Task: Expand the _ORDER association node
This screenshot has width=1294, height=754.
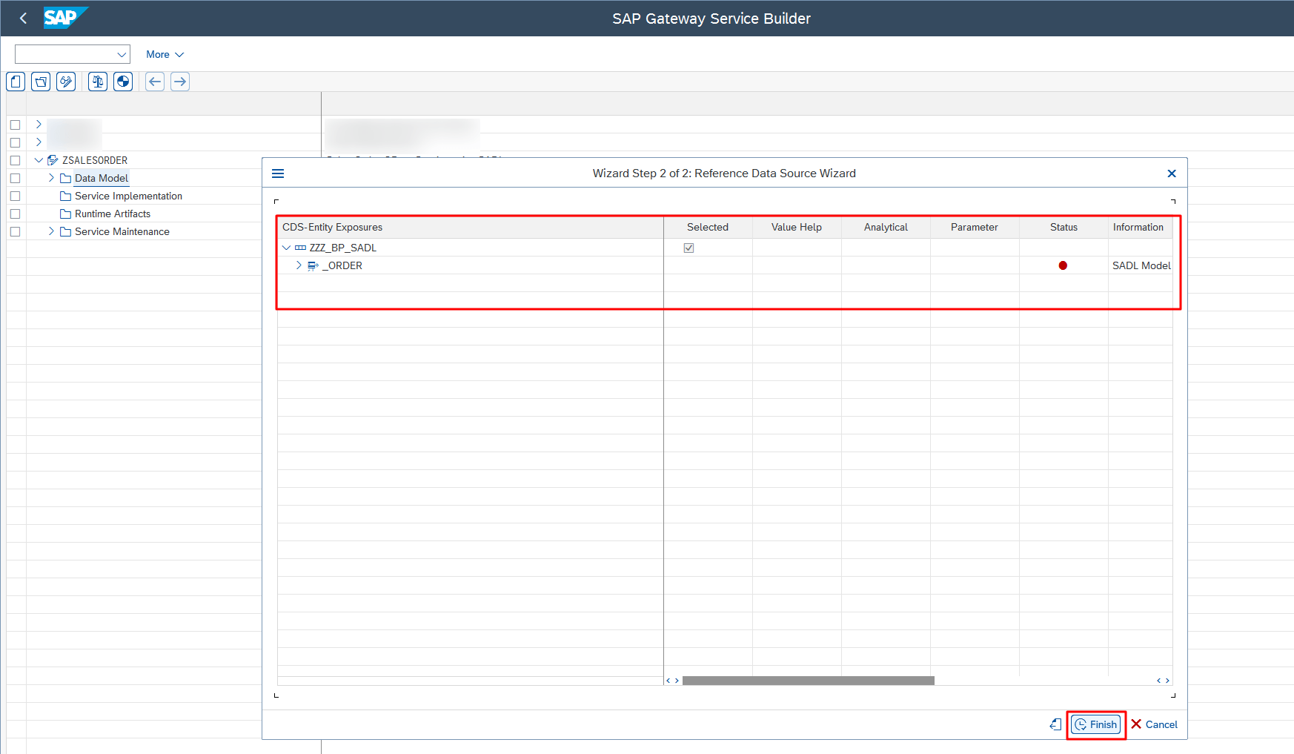Action: [x=299, y=265]
